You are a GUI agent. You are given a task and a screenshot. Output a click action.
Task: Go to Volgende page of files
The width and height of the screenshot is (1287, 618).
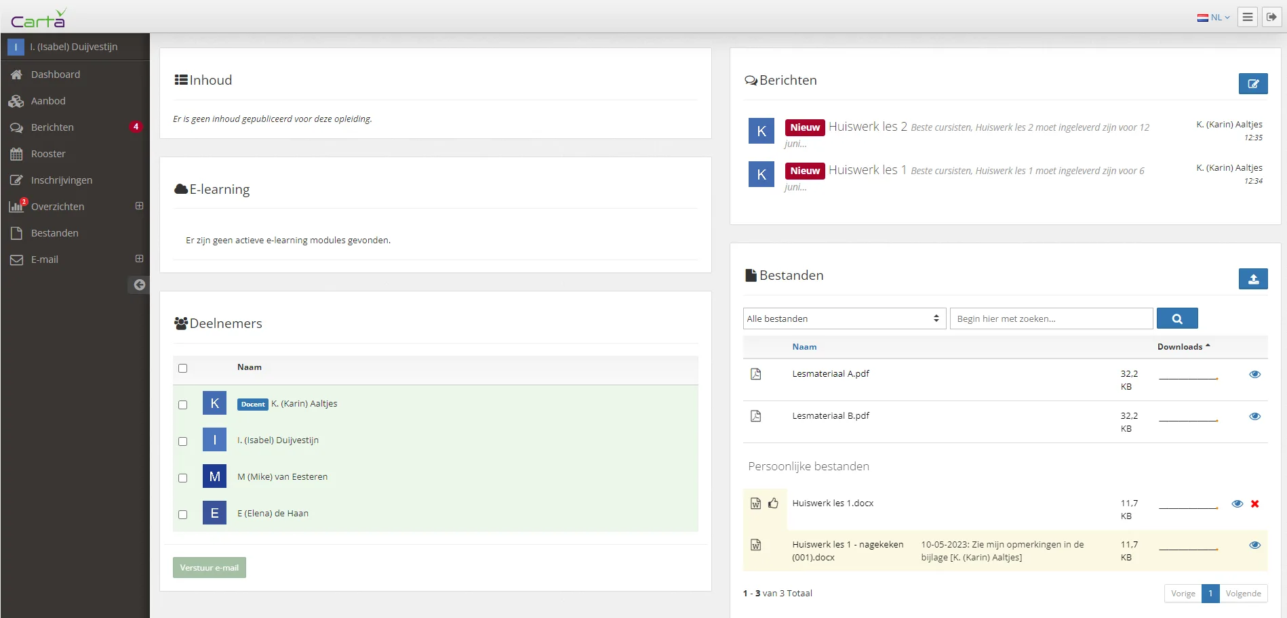point(1243,593)
